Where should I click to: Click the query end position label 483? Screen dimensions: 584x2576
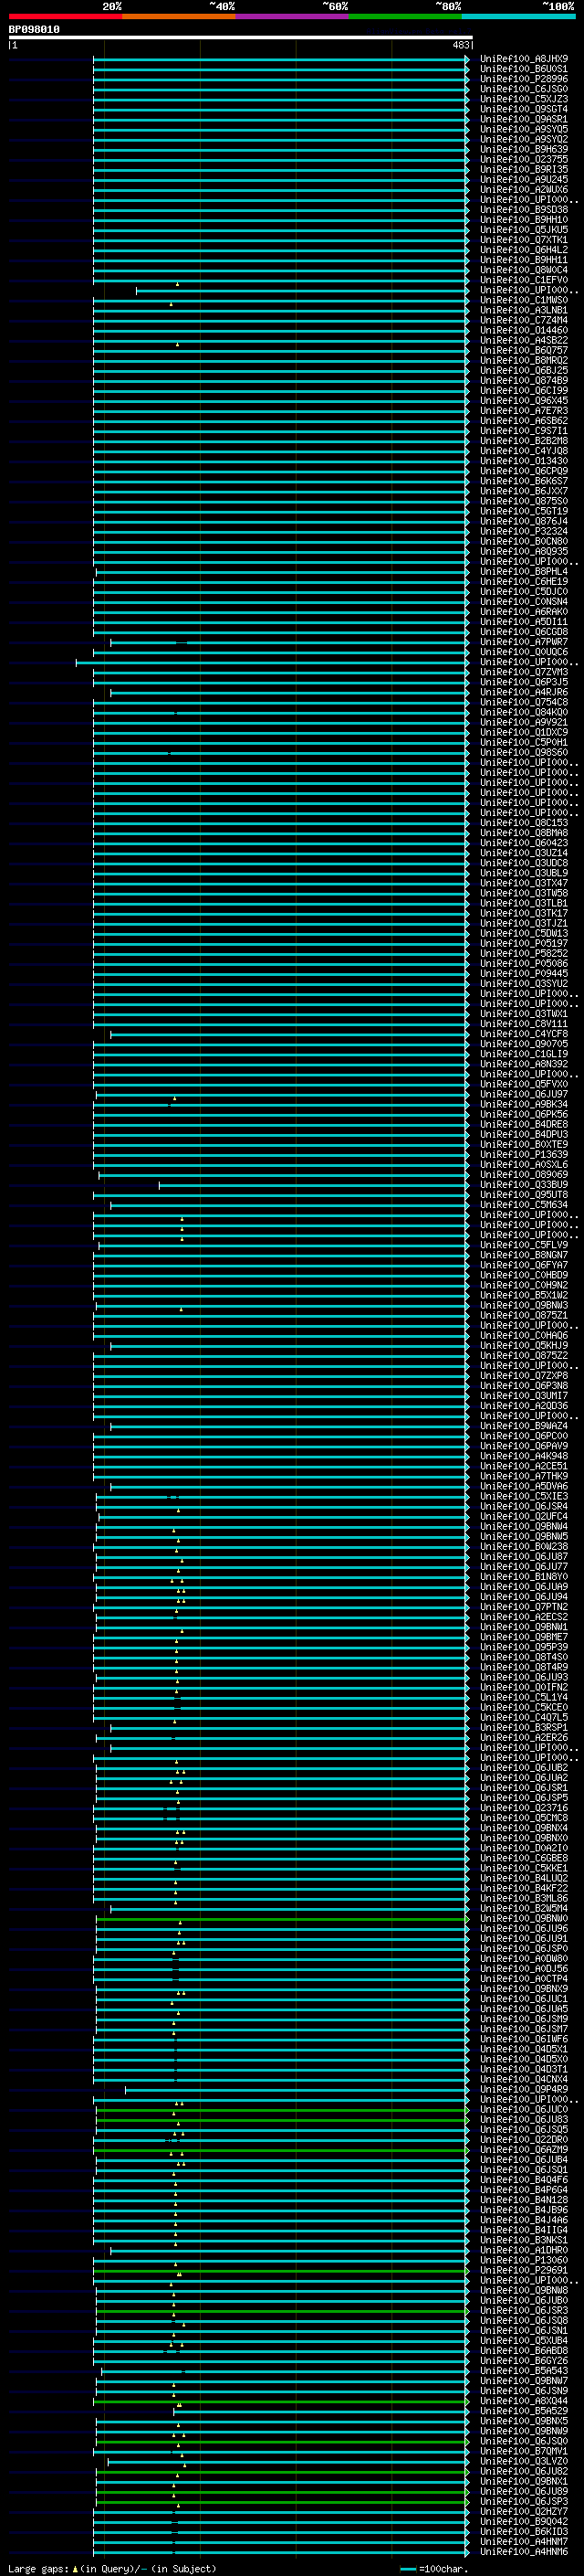[x=461, y=45]
